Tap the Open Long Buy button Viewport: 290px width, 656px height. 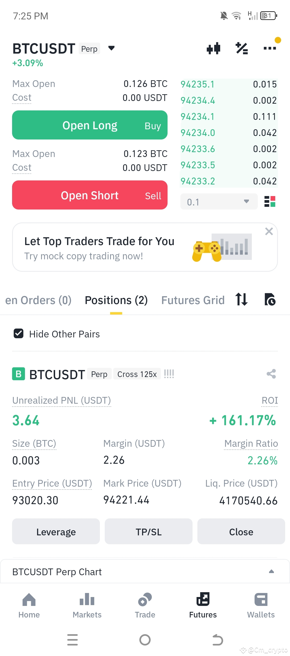tap(90, 125)
